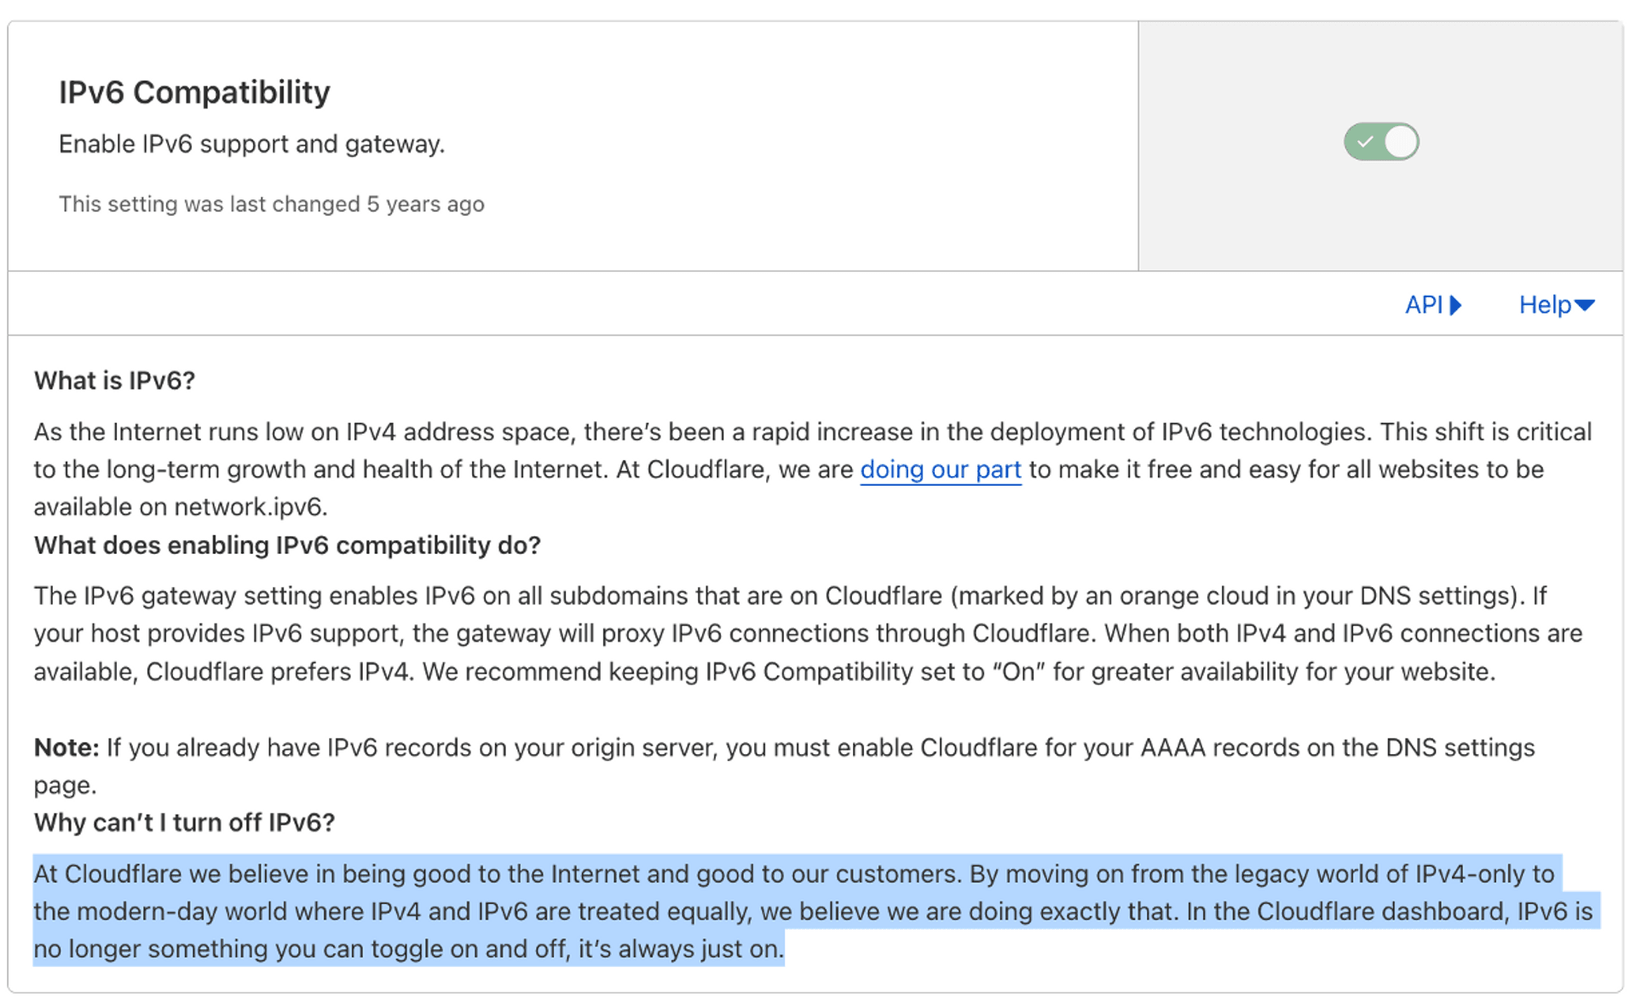Click the blue highlighted paragraph about Cloudflare

[x=814, y=911]
